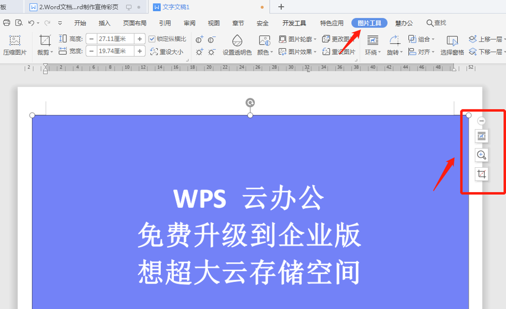
Task: Select the 裁剪 crop tool in ribbon
Action: 45,41
